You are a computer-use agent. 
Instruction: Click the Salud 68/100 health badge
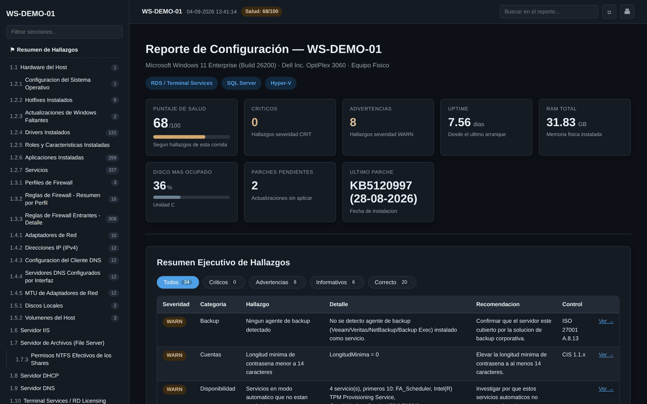[262, 11]
